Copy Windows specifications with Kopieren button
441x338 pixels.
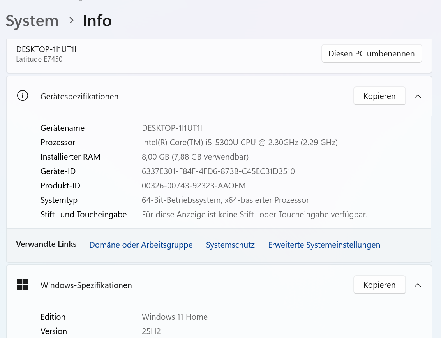379,285
